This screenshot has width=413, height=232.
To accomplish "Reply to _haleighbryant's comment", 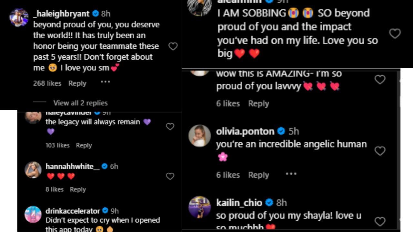I will click(x=77, y=83).
